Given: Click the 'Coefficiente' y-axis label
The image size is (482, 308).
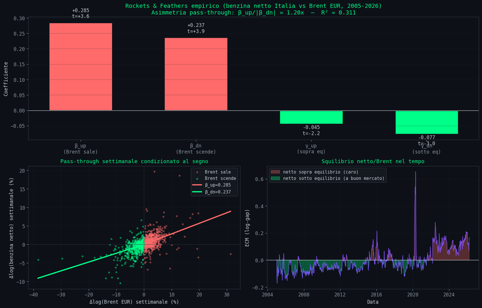Looking at the screenshot, I should click(6, 79).
